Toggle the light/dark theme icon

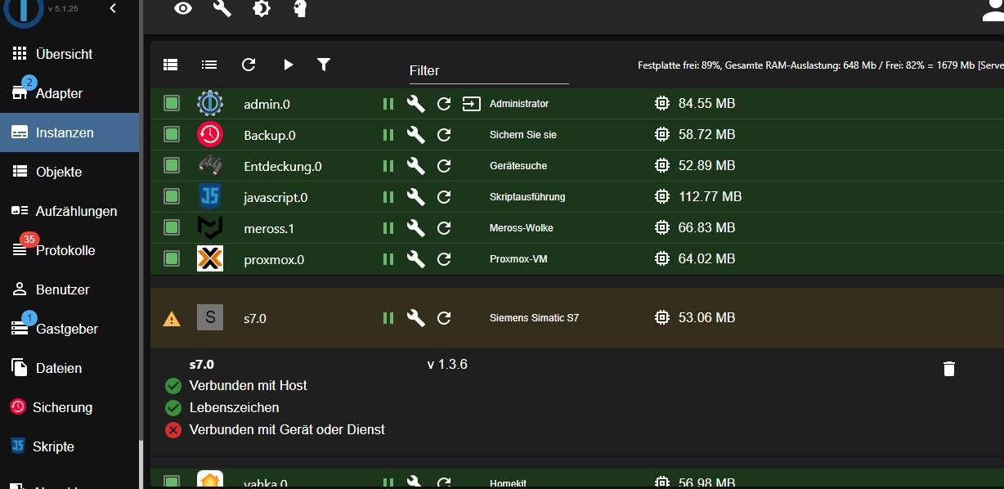coord(262,8)
